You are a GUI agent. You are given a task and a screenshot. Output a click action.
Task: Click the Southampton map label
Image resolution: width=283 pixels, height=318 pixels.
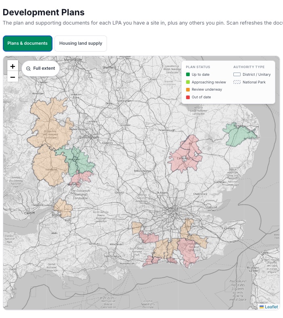coord(112,256)
